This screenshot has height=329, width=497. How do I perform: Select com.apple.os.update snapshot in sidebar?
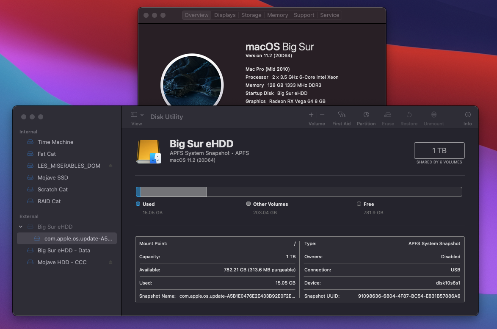click(67, 238)
